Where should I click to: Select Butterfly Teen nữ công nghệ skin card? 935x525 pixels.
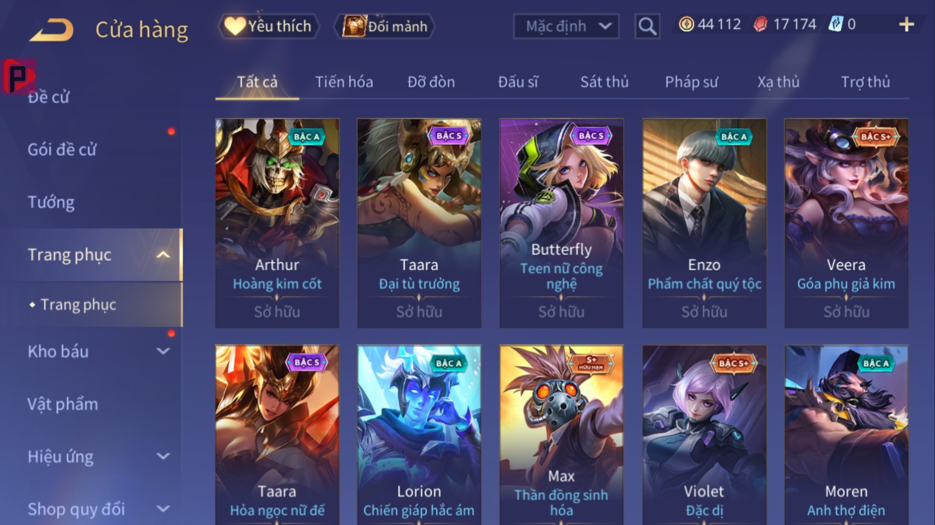tap(561, 223)
